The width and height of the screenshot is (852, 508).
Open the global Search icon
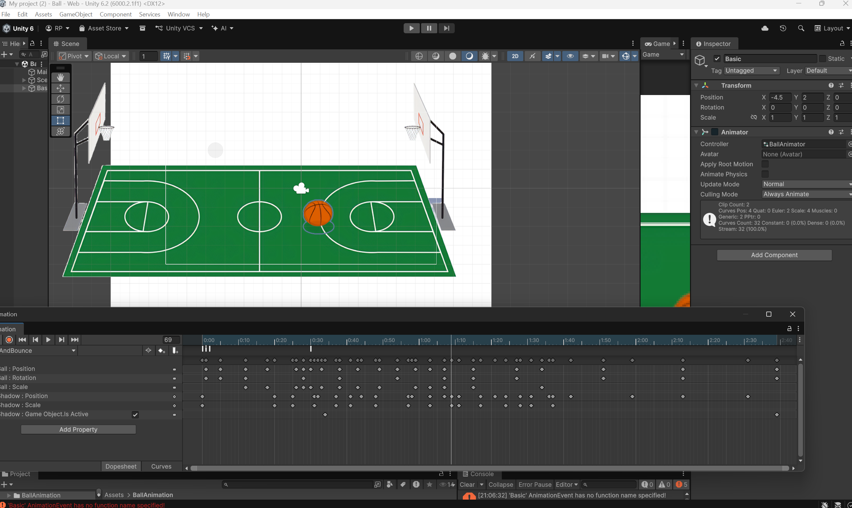click(x=801, y=28)
